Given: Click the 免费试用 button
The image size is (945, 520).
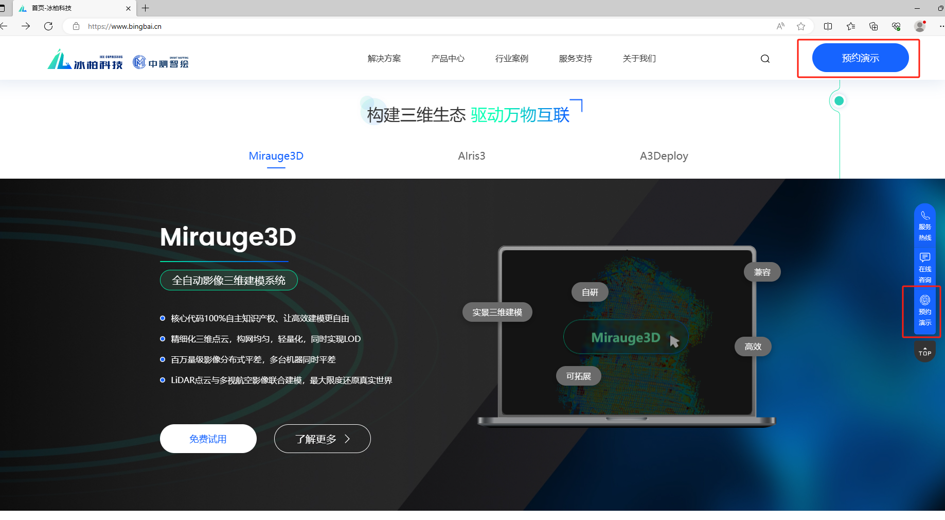Looking at the screenshot, I should pos(208,439).
